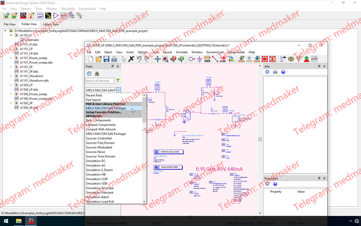Screen dimensions: 361x226
Task: Click Open folder icon in schematic toolbar
Action: pyautogui.click(x=99, y=59)
